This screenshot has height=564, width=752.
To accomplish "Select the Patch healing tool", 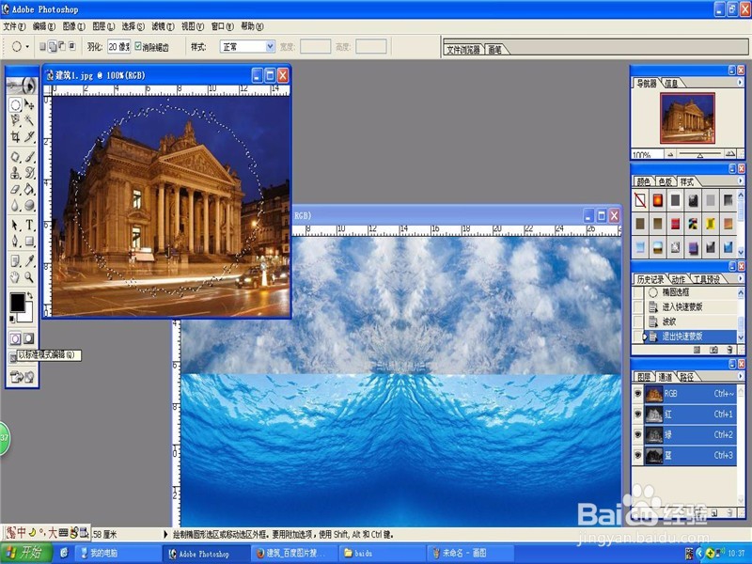I will coord(15,157).
